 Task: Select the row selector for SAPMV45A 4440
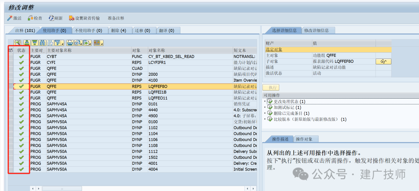click(x=11, y=110)
